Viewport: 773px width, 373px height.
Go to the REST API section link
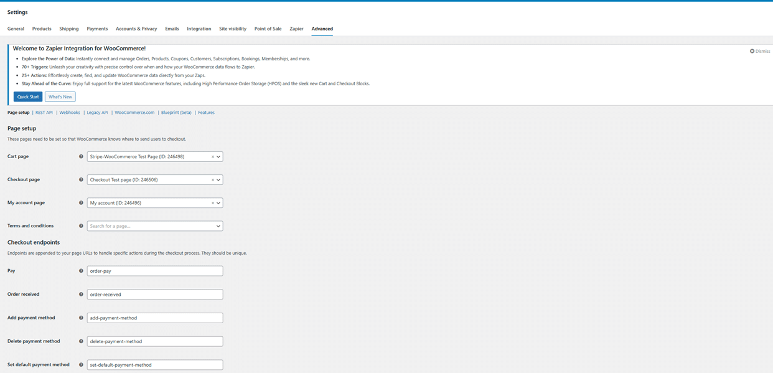click(44, 113)
